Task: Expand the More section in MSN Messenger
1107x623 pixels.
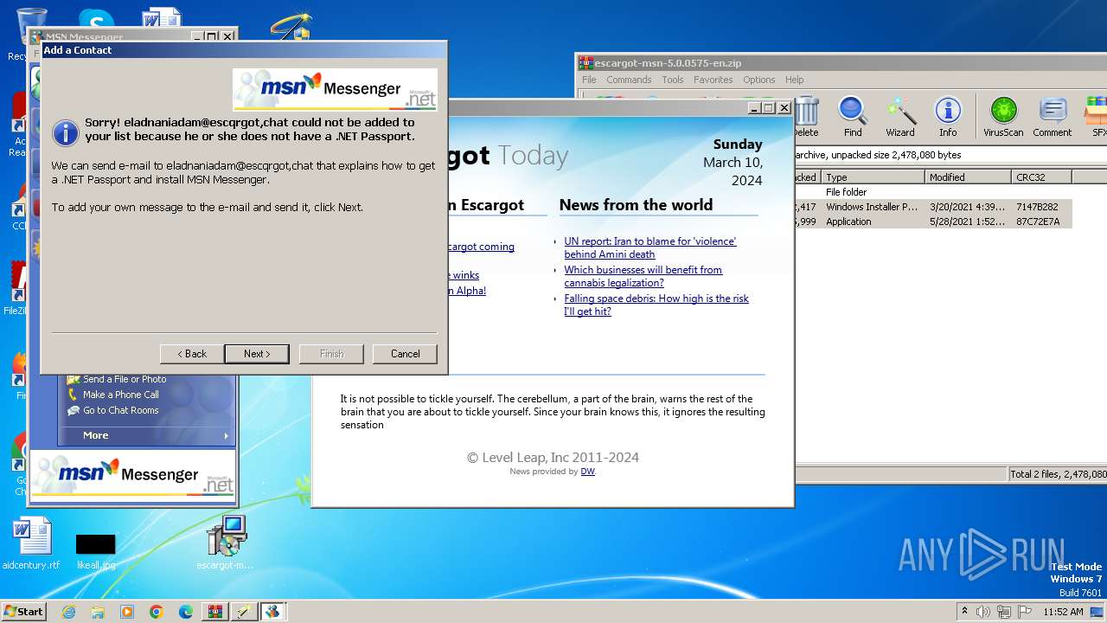Action: (147, 435)
